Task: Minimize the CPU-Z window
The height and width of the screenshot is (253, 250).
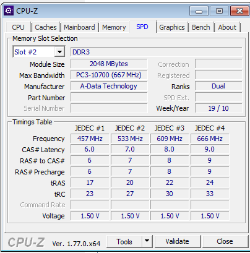Action: [199, 11]
